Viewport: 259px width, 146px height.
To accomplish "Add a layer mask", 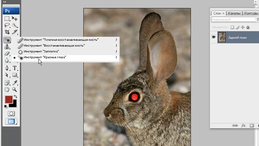I will [252, 125].
